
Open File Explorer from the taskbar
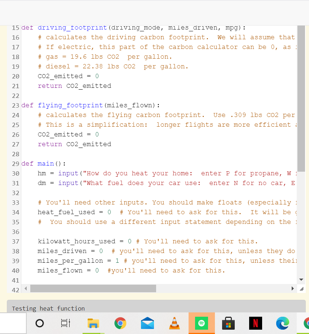coord(93,323)
